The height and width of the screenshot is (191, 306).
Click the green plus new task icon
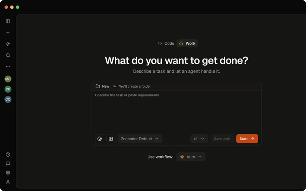pyautogui.click(x=8, y=33)
